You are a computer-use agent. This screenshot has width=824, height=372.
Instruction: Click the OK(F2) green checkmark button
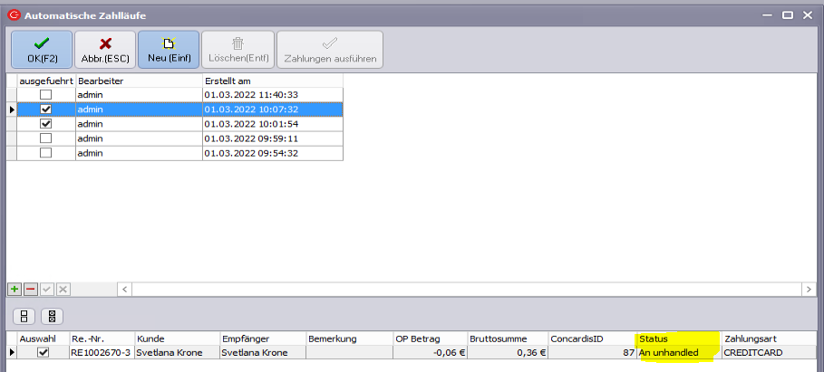40,50
